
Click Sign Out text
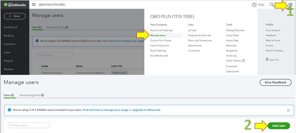click(x=274, y=60)
